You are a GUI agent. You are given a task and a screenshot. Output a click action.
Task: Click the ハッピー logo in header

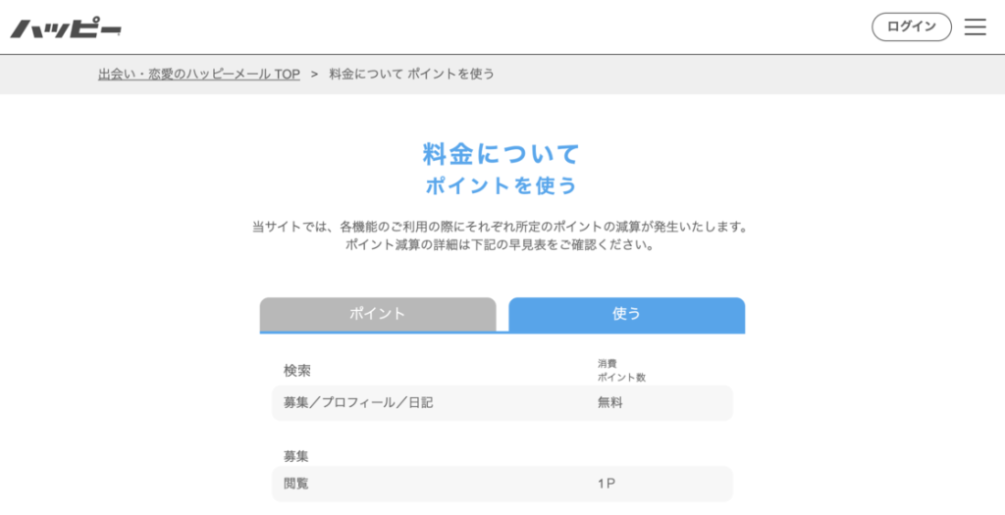(x=66, y=27)
